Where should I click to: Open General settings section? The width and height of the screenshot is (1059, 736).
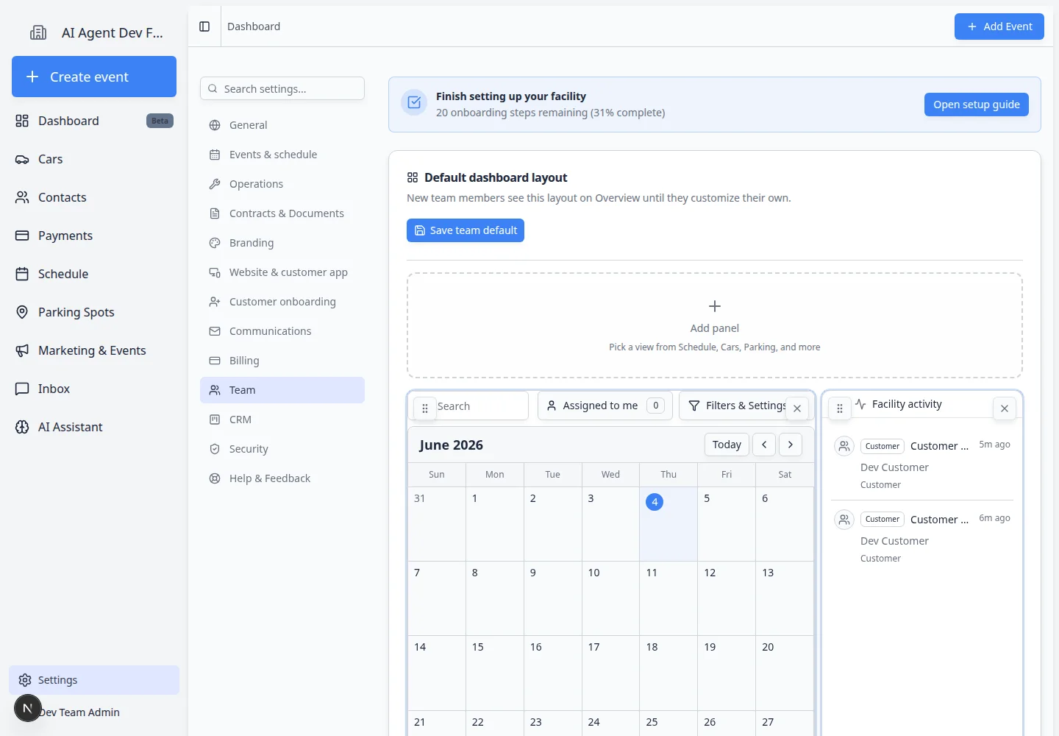pyautogui.click(x=282, y=125)
